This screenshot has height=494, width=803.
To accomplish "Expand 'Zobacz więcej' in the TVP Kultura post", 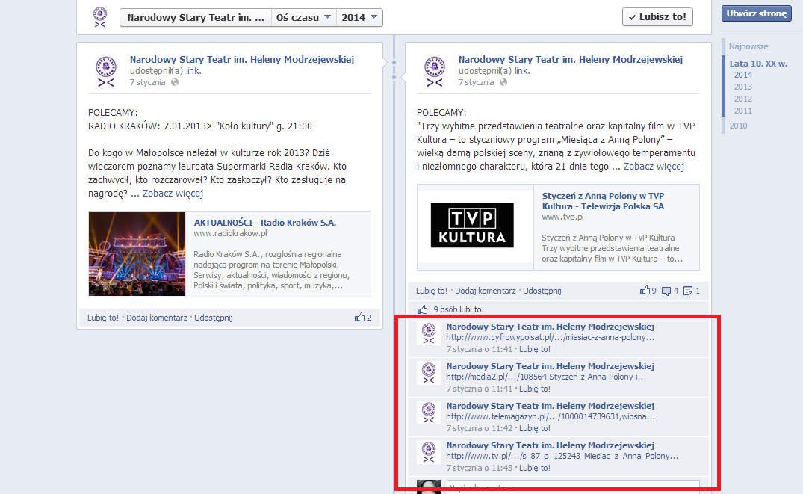I will pos(654,167).
